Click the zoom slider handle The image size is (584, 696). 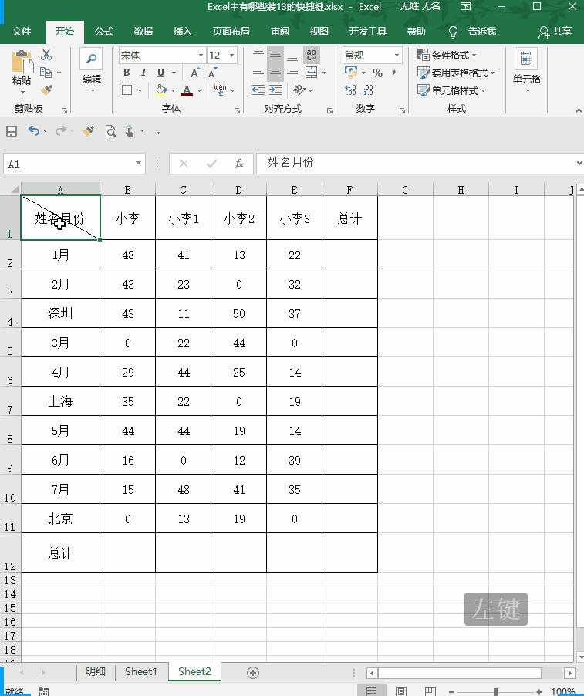(496, 691)
